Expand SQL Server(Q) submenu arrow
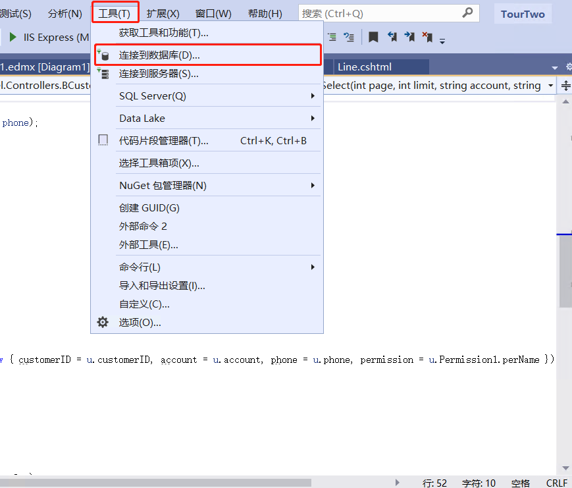572x488 pixels. click(313, 96)
